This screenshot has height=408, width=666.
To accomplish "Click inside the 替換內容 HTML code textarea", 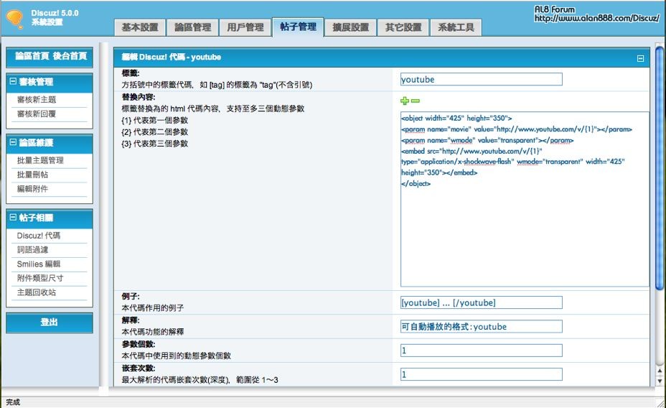I will pyautogui.click(x=525, y=199).
